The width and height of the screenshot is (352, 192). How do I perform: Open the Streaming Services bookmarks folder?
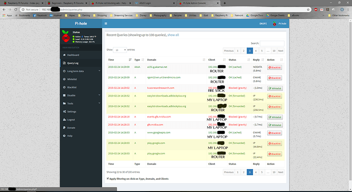point(121,15)
